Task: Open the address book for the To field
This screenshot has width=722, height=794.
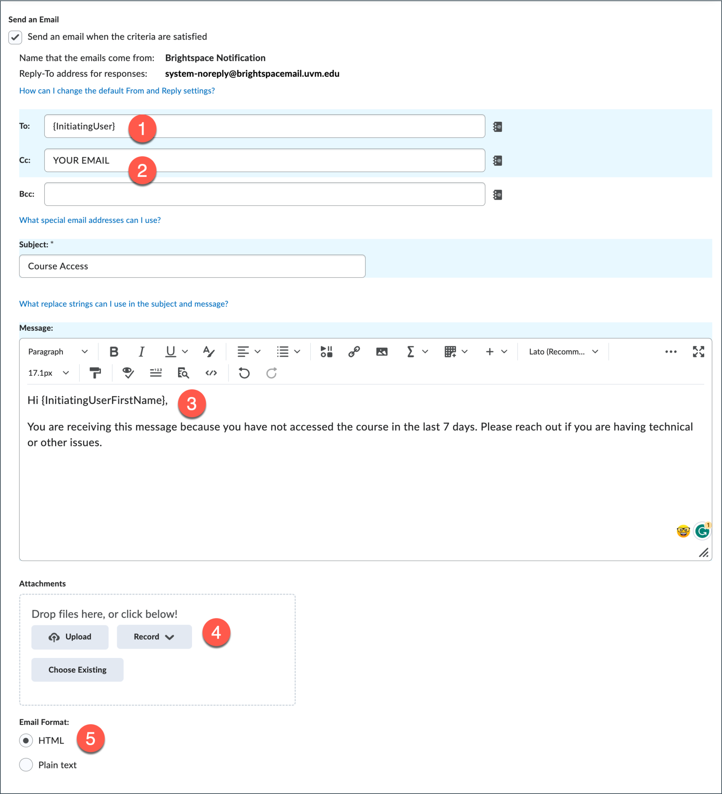Action: pyautogui.click(x=497, y=126)
